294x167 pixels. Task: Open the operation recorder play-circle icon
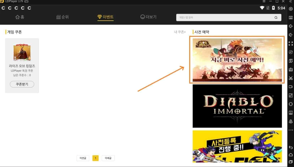(291, 52)
